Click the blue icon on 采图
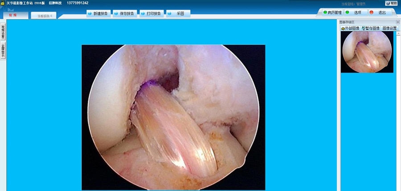 point(170,14)
